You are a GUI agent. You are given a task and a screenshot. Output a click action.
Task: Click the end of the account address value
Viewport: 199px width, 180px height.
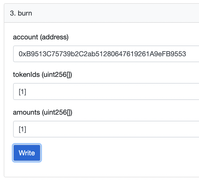[x=186, y=54]
